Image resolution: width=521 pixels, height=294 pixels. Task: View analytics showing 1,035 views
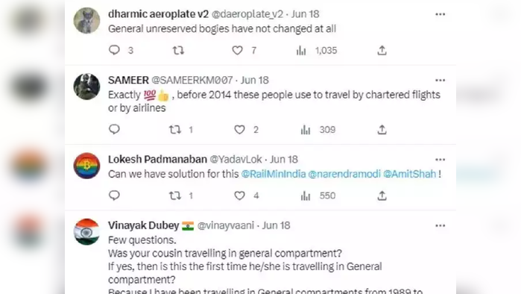317,51
